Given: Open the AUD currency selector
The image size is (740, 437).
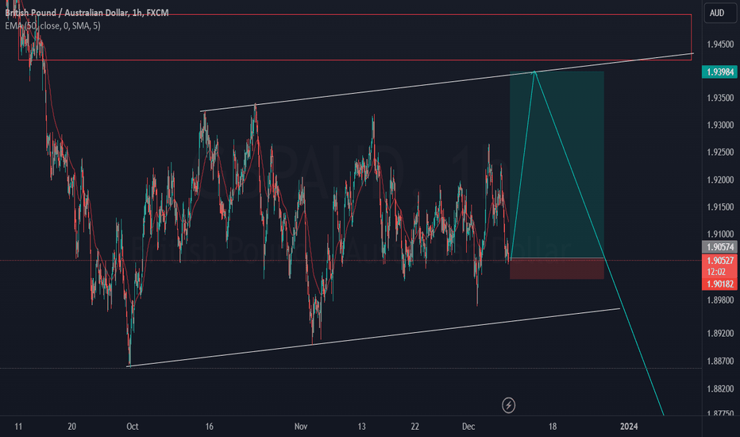Looking at the screenshot, I should point(719,13).
